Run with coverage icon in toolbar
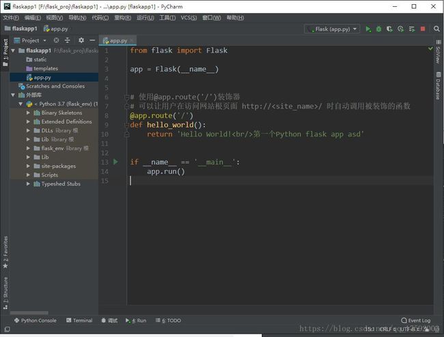444x337 pixels. 389,29
